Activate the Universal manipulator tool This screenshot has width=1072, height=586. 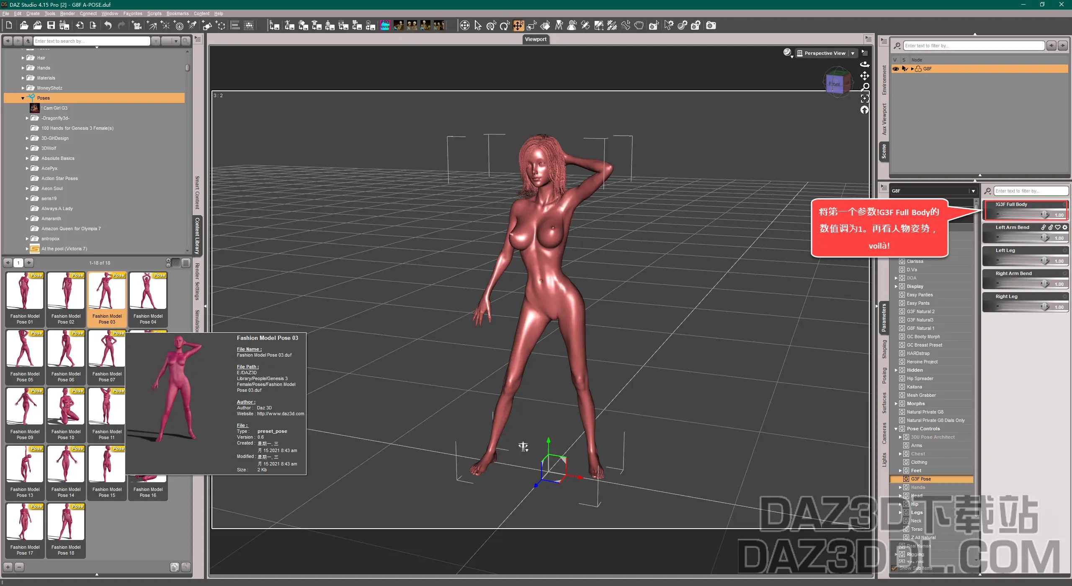pos(491,26)
